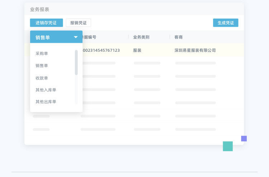This screenshot has height=177, width=269.
Task: Click the 业务报表 panel title
Action: click(39, 9)
